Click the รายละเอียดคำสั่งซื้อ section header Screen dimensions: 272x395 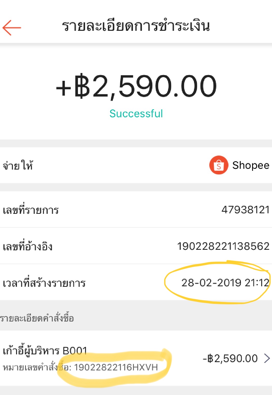[37, 318]
